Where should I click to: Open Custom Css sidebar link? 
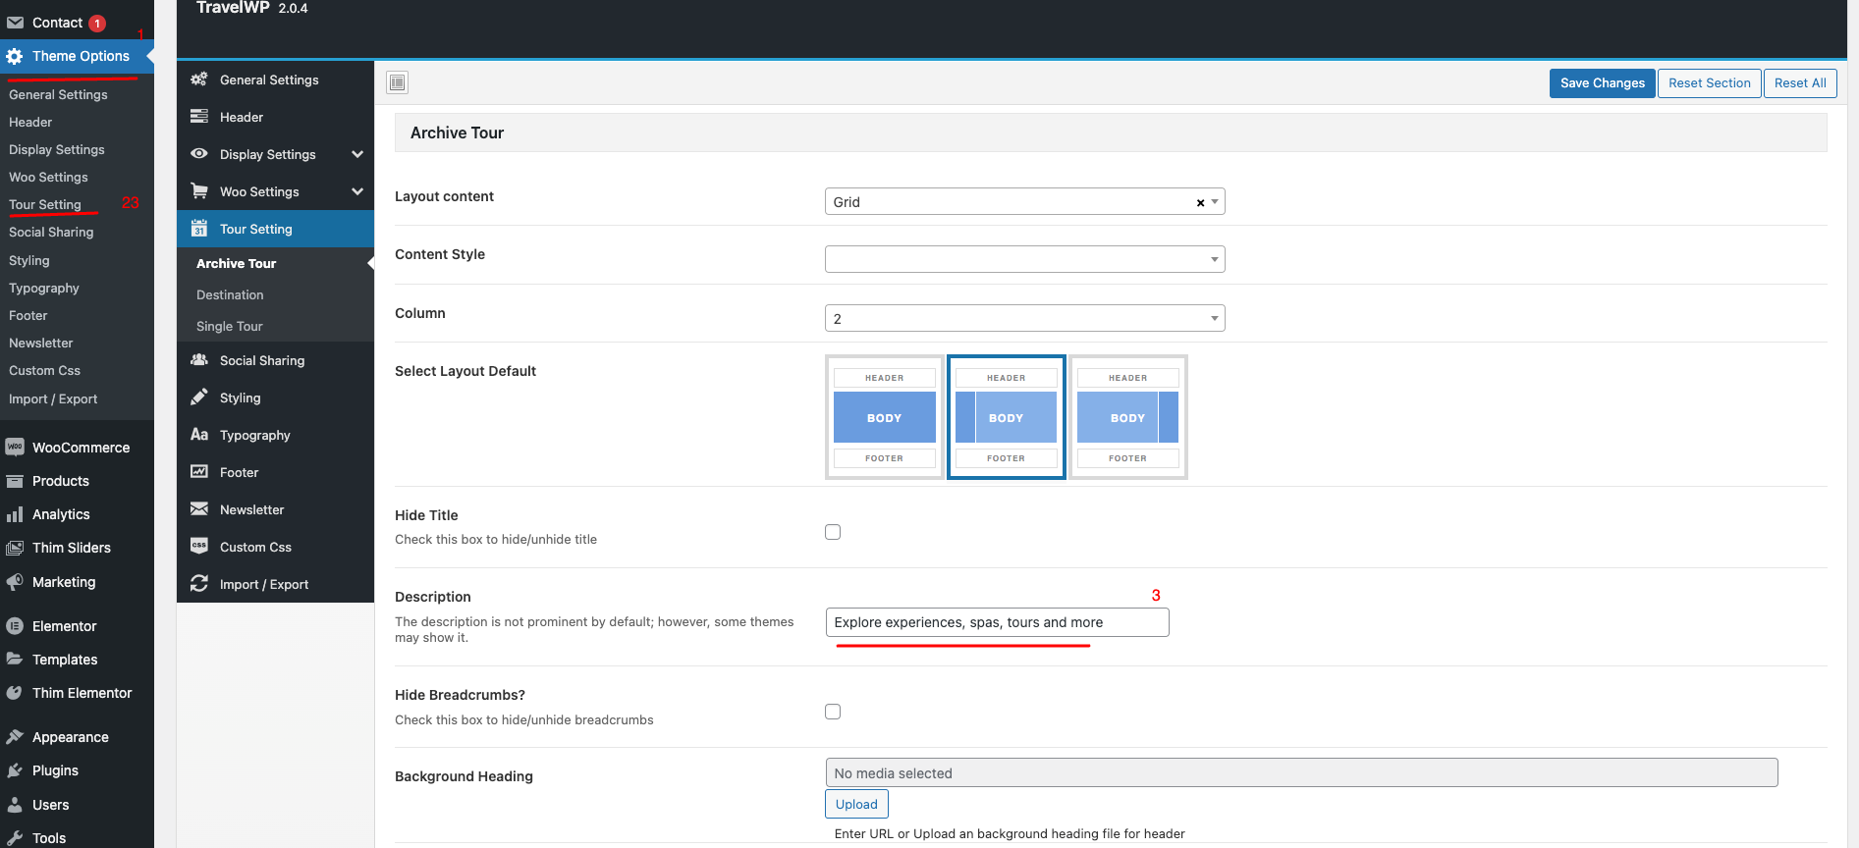pyautogui.click(x=45, y=370)
